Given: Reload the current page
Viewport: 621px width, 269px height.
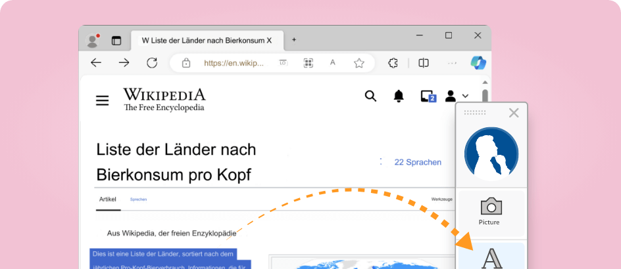Looking at the screenshot, I should tap(152, 63).
